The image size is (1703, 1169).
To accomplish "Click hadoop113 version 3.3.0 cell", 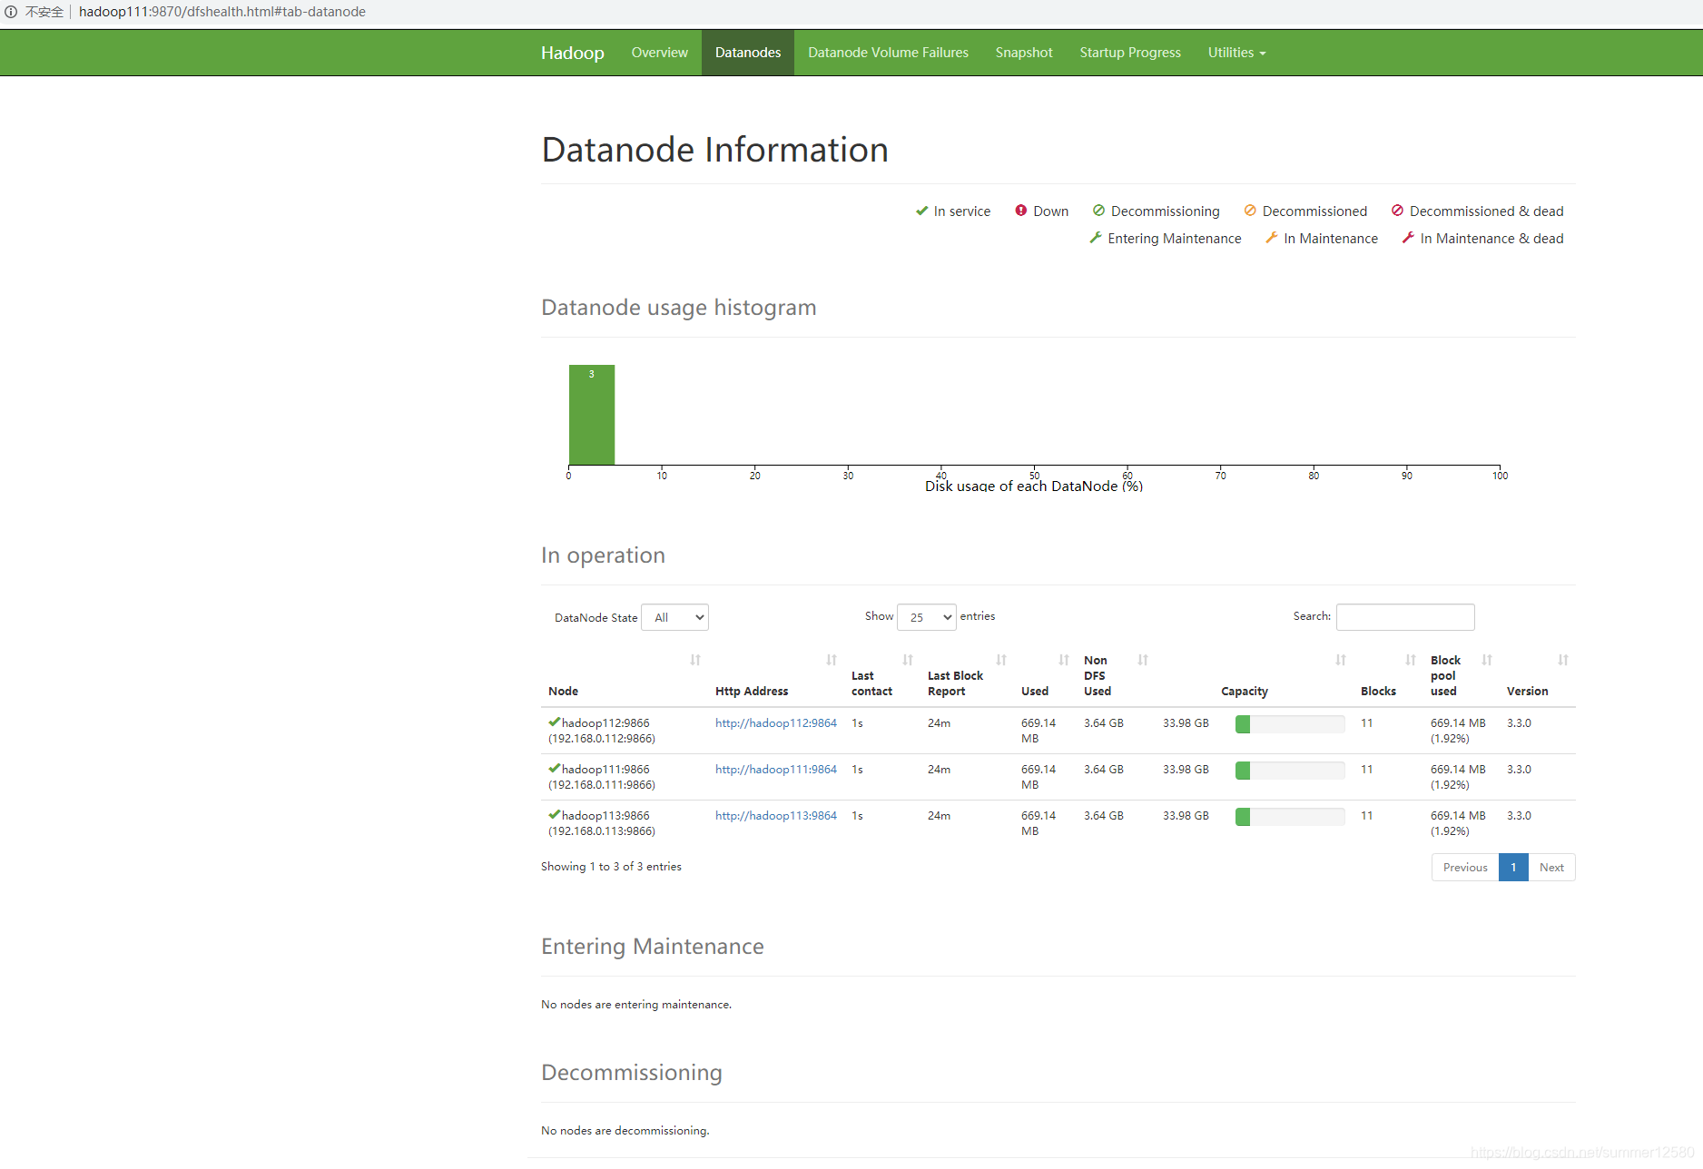I will [1519, 816].
